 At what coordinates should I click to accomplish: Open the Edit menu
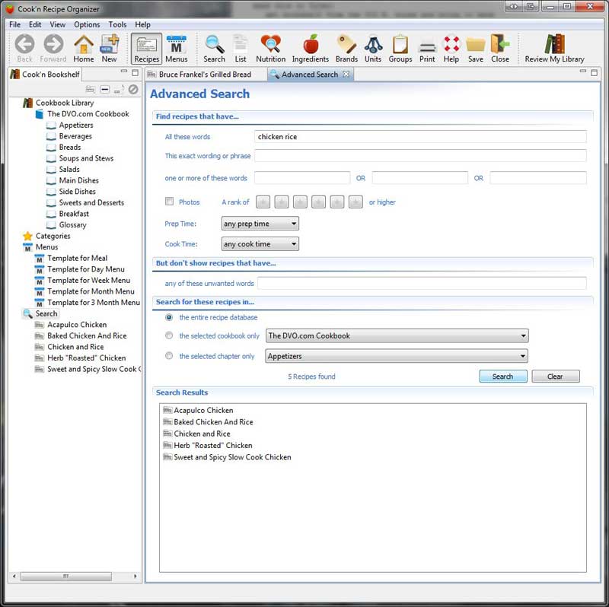[x=35, y=24]
